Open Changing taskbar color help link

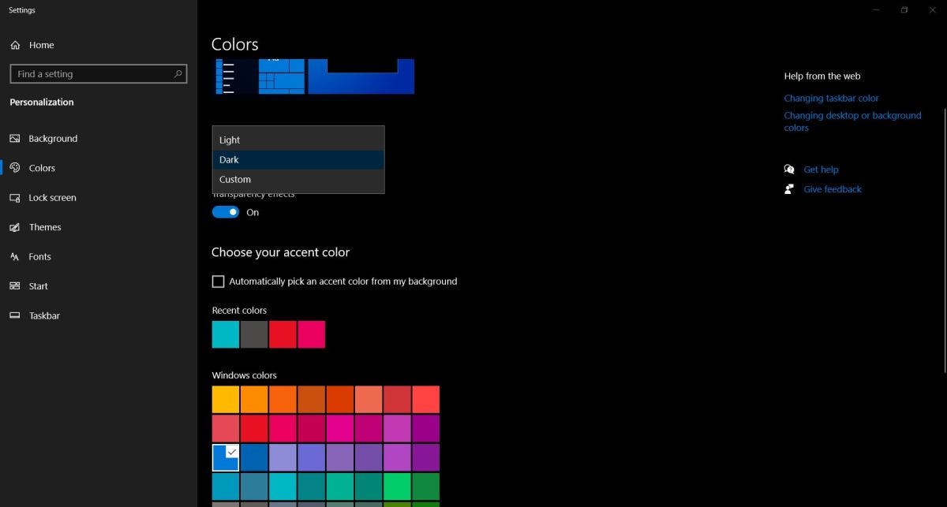(x=831, y=99)
